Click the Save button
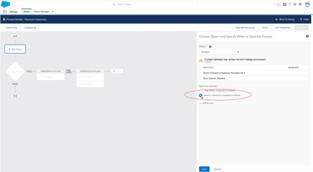313x172 pixels. pos(204,169)
